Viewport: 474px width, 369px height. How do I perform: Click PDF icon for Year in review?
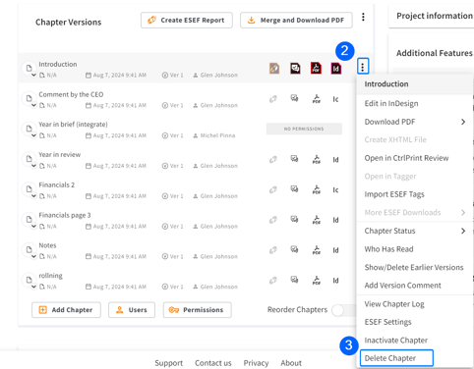(x=317, y=160)
